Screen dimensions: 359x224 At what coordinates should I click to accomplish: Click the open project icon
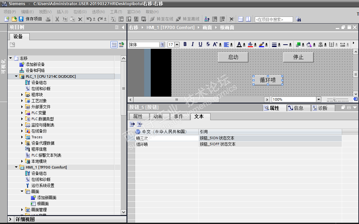[14, 19]
